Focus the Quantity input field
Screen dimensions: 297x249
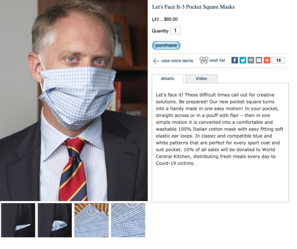(x=175, y=31)
